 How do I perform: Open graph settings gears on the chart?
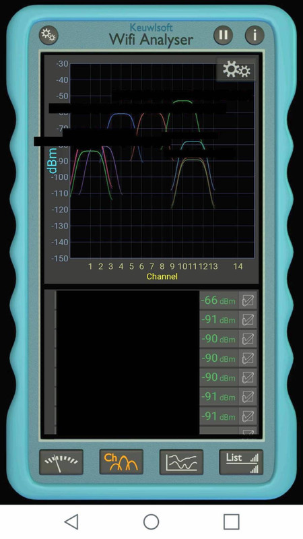click(236, 70)
